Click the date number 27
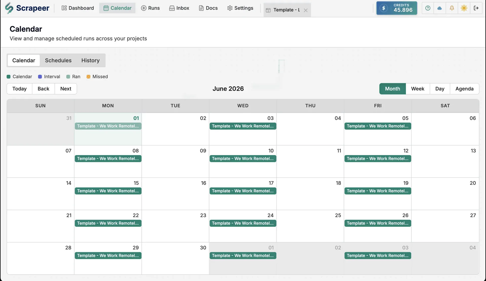The width and height of the screenshot is (486, 281). click(x=473, y=215)
